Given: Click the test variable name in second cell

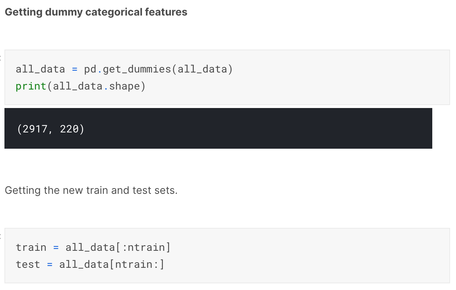Looking at the screenshot, I should pos(28,264).
